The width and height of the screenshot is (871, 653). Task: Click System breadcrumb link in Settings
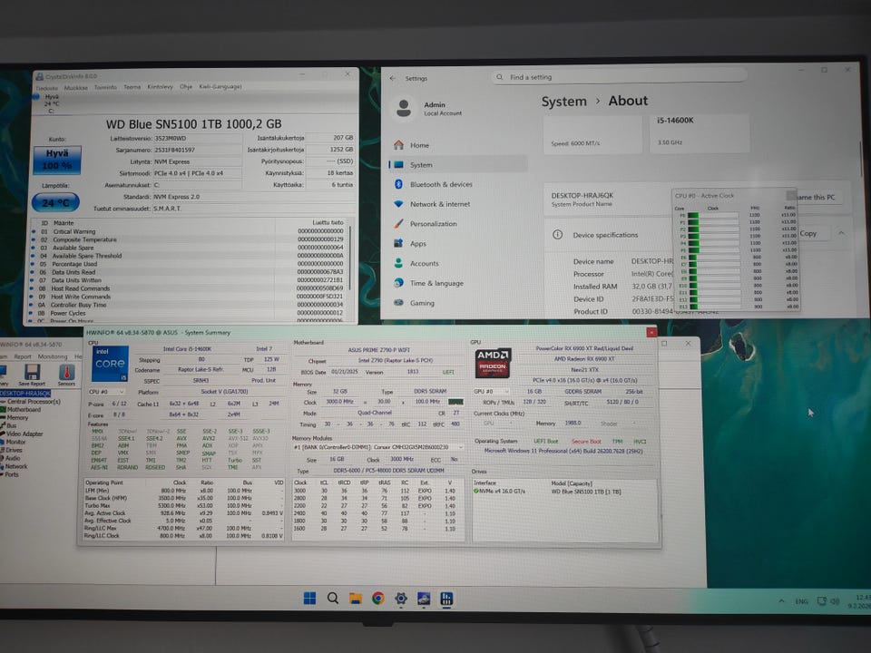(563, 102)
